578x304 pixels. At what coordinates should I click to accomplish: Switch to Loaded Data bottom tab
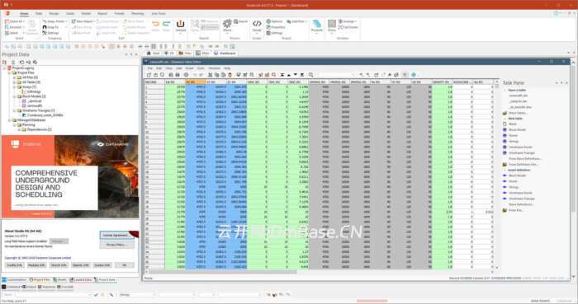point(81,280)
